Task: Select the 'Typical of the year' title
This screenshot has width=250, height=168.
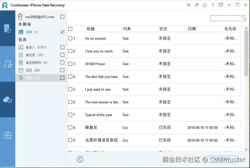Action: coord(98,115)
